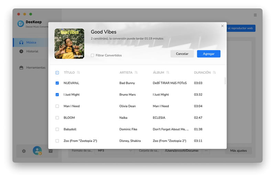275x179 pixels.
Task: Click artist Dominic Fike
Action: [128, 129]
